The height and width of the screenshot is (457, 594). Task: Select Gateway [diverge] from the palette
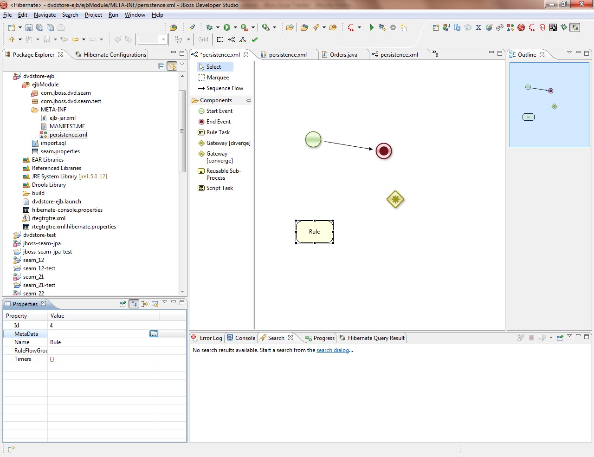click(x=228, y=143)
